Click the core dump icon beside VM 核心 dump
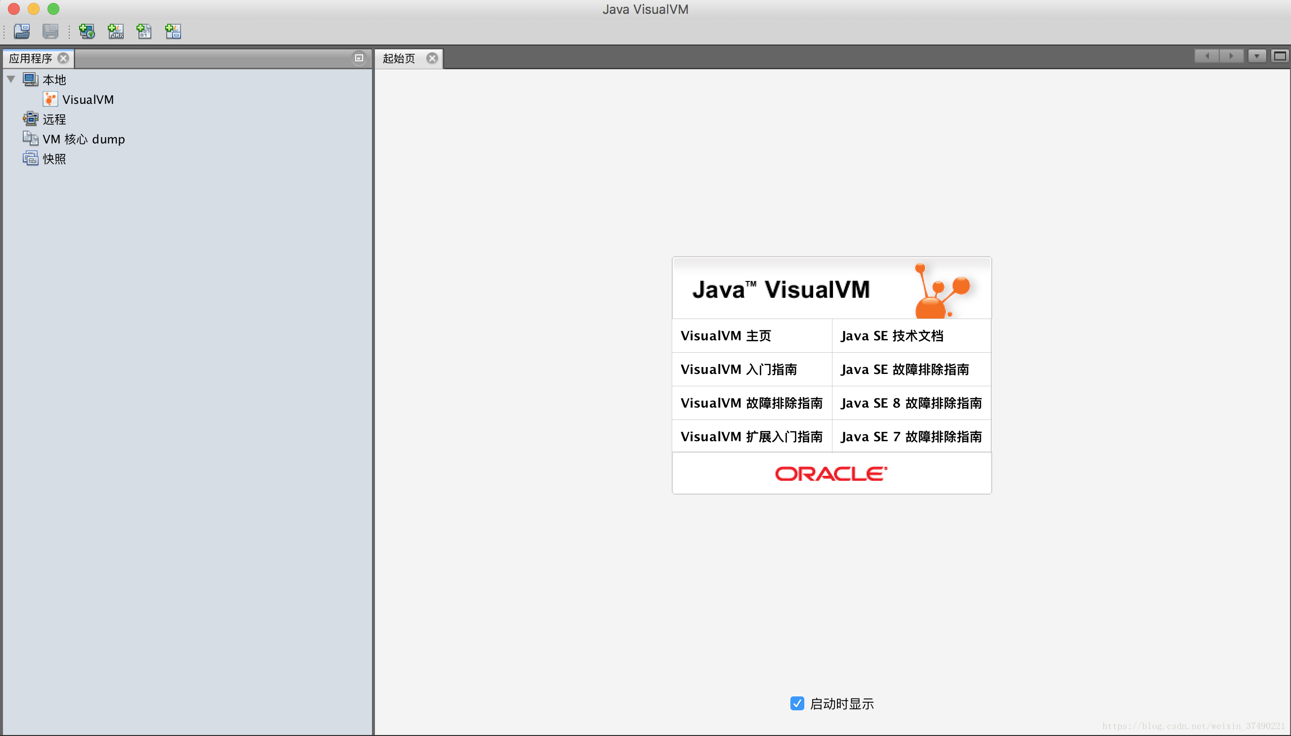The height and width of the screenshot is (736, 1291). 30,138
